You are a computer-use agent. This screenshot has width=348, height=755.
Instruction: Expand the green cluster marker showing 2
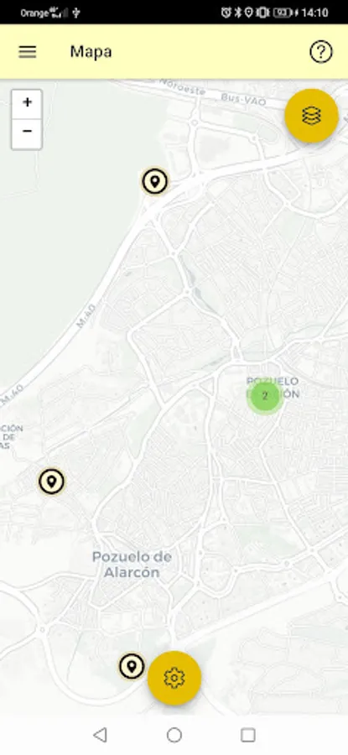click(x=264, y=396)
